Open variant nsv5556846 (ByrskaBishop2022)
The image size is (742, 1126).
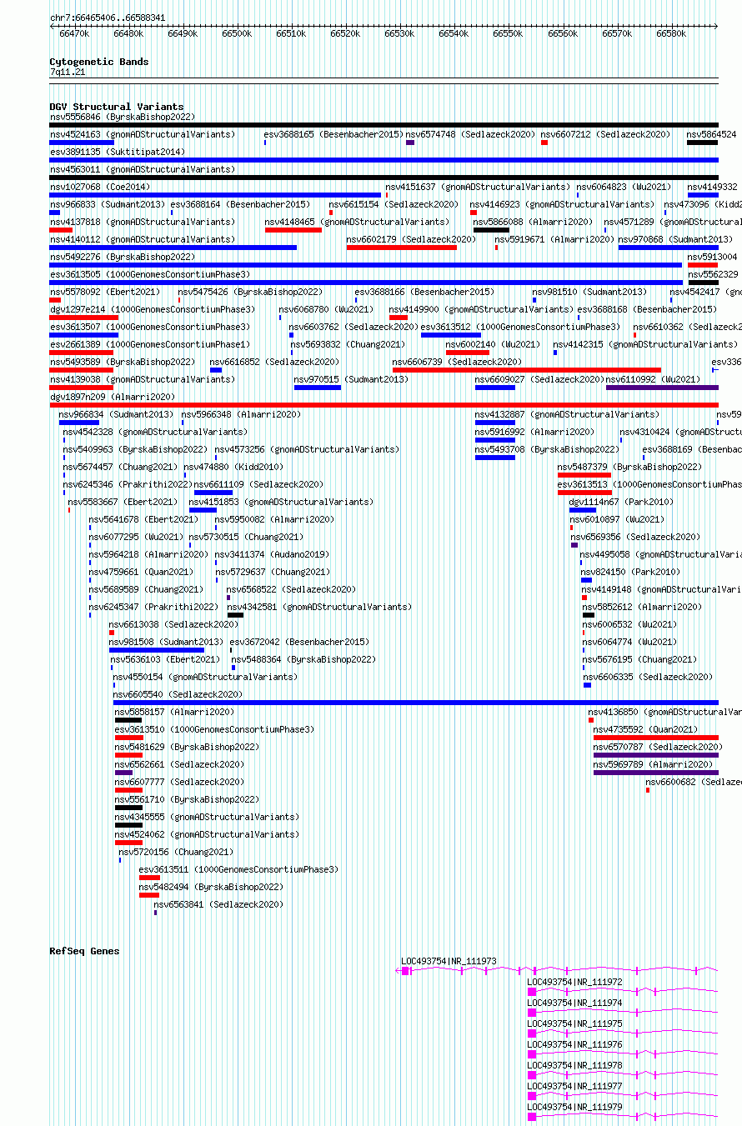click(x=122, y=118)
